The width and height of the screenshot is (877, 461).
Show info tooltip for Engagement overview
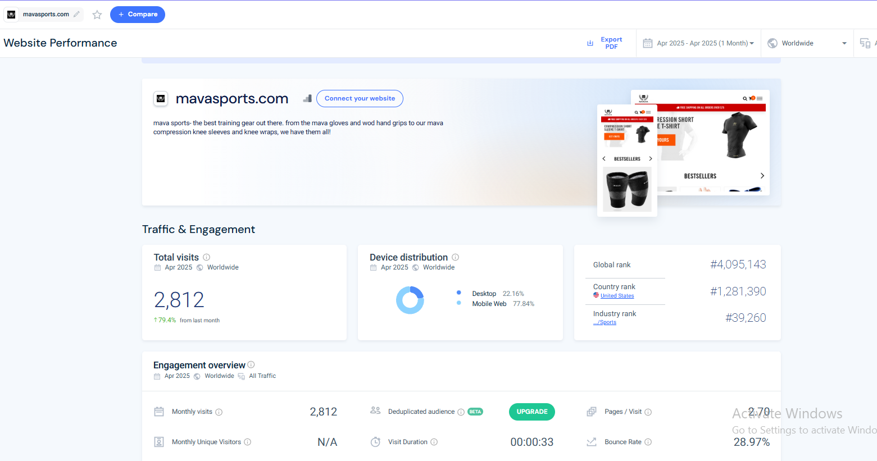coord(251,364)
